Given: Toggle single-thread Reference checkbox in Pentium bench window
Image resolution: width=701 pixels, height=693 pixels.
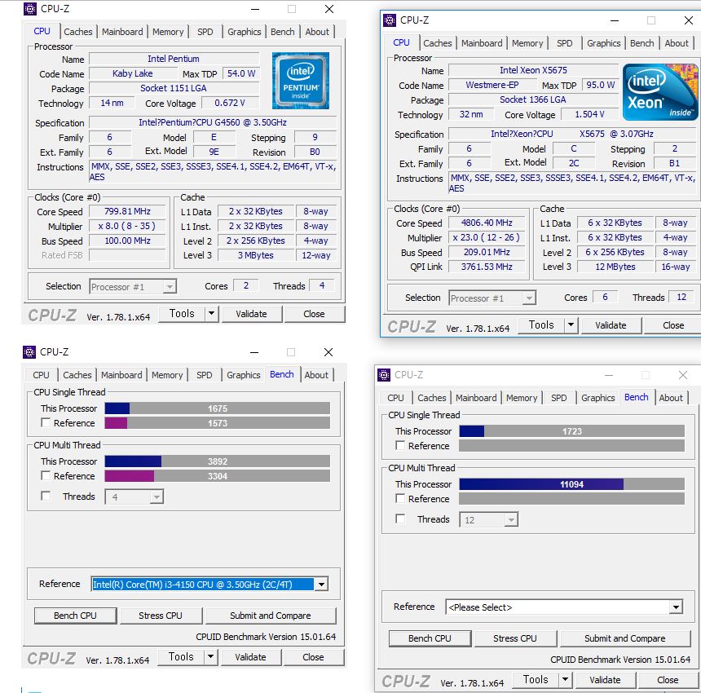Looking at the screenshot, I should (46, 422).
